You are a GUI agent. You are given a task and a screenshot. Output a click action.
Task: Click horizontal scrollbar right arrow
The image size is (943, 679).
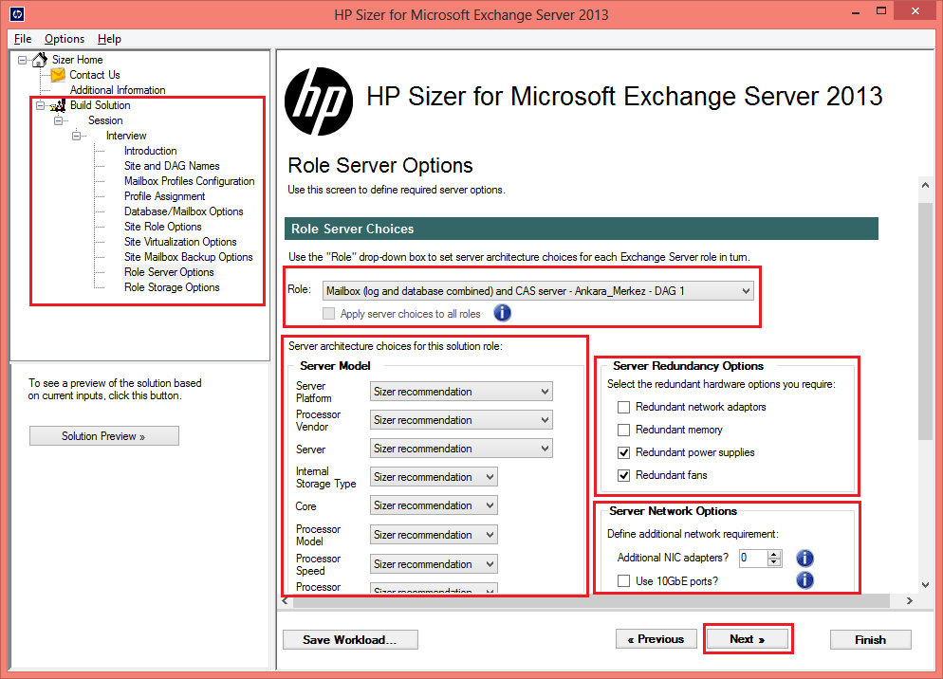(x=909, y=601)
